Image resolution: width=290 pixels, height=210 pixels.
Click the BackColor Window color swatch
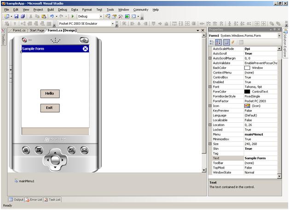[247, 68]
